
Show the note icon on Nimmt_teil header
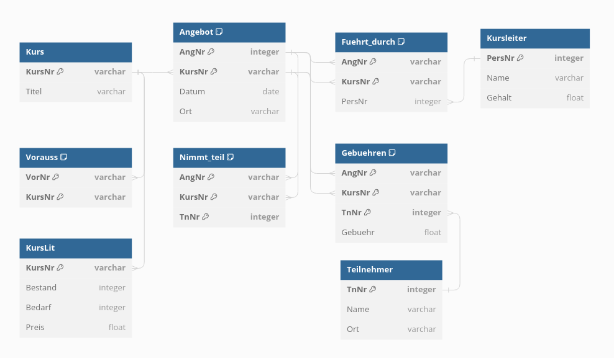click(230, 157)
